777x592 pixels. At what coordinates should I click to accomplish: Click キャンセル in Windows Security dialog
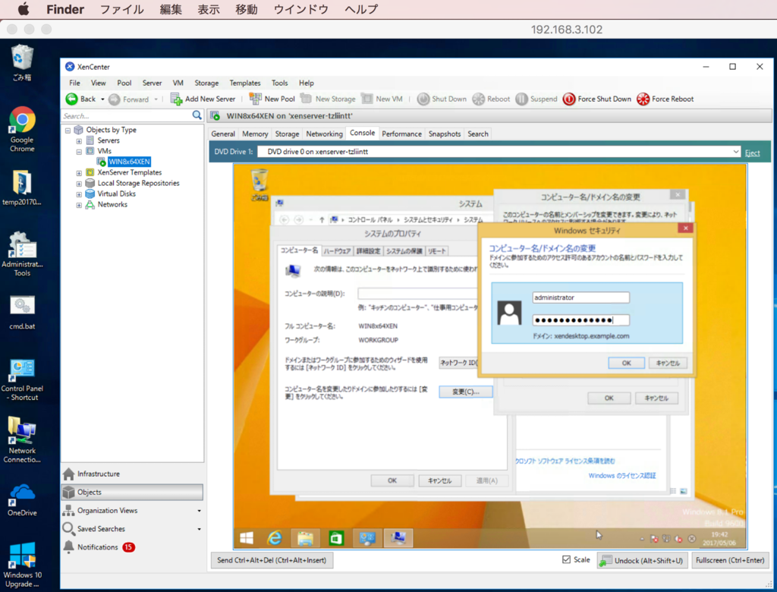click(x=668, y=363)
